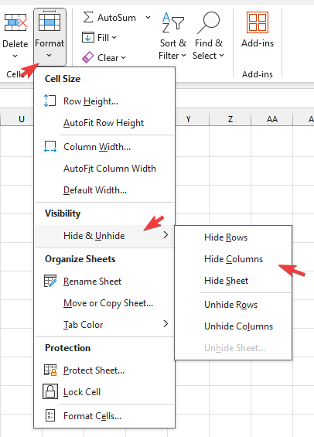
Task: Click the AutoSum sigma icon
Action: [x=88, y=18]
